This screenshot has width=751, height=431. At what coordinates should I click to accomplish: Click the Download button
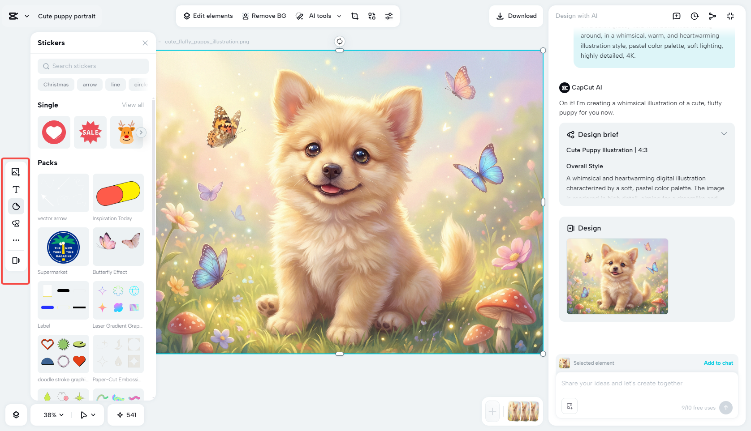click(x=516, y=16)
